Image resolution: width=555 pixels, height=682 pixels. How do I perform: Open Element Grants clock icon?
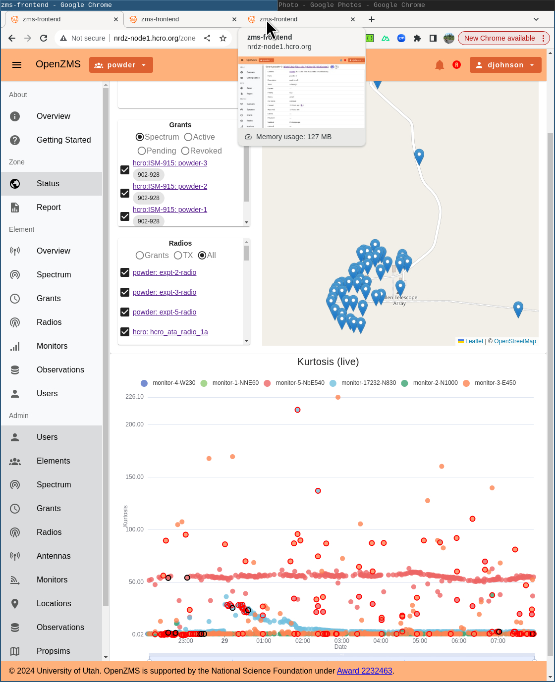(15, 299)
